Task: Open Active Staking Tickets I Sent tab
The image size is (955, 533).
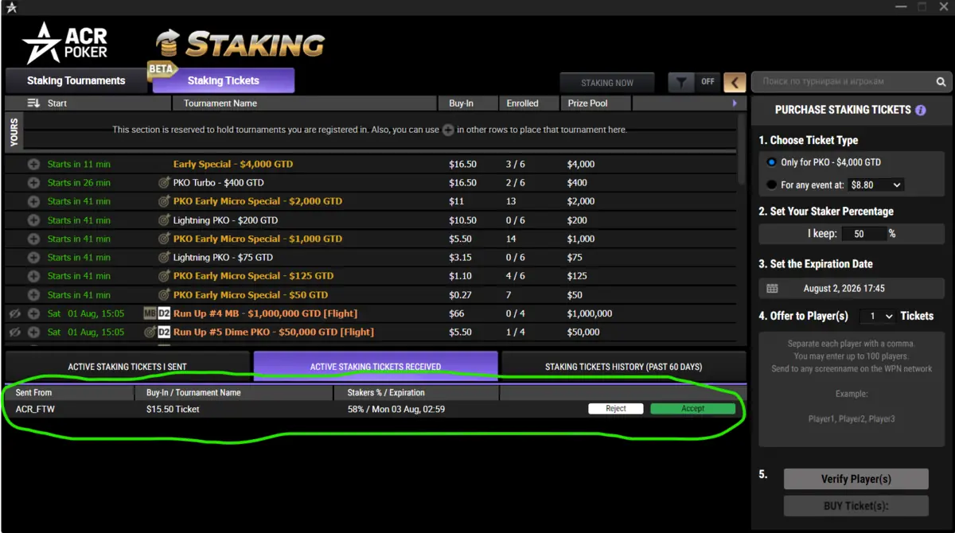Action: (127, 367)
